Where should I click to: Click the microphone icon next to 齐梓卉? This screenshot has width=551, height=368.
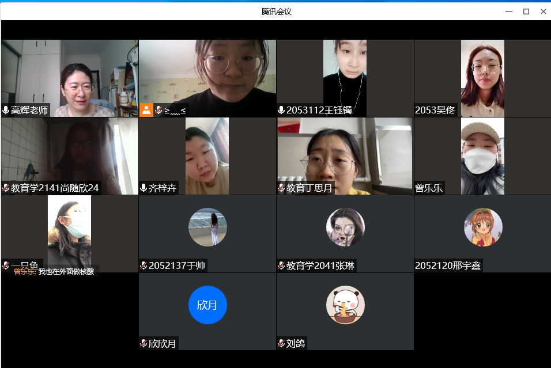pos(144,188)
